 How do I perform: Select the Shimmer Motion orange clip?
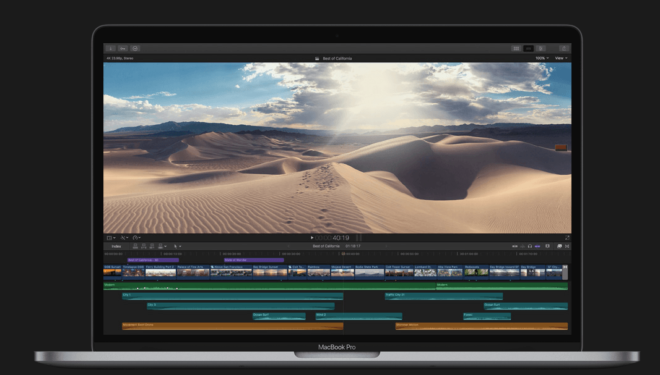coord(482,326)
